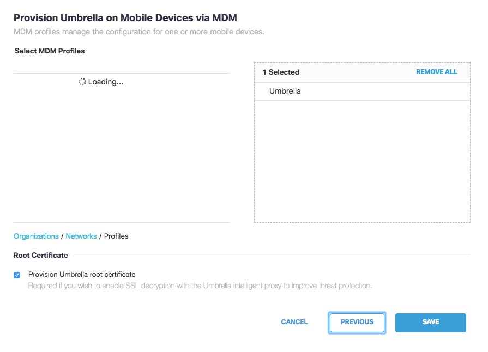Click the Profiles breadcrumb item
The image size is (488, 352).
pos(116,236)
